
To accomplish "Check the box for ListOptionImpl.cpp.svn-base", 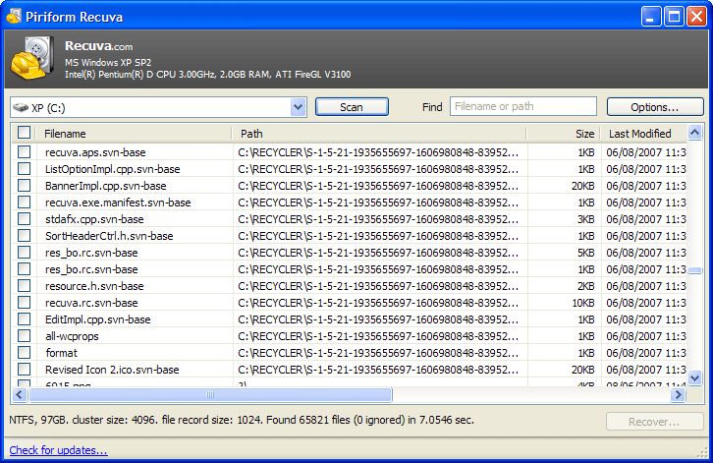I will click(x=25, y=168).
